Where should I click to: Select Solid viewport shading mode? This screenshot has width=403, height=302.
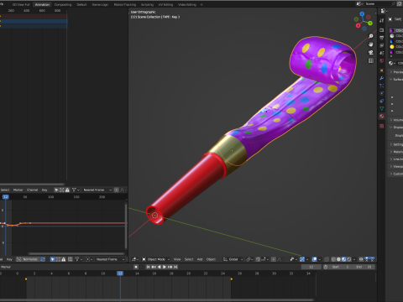[338, 259]
